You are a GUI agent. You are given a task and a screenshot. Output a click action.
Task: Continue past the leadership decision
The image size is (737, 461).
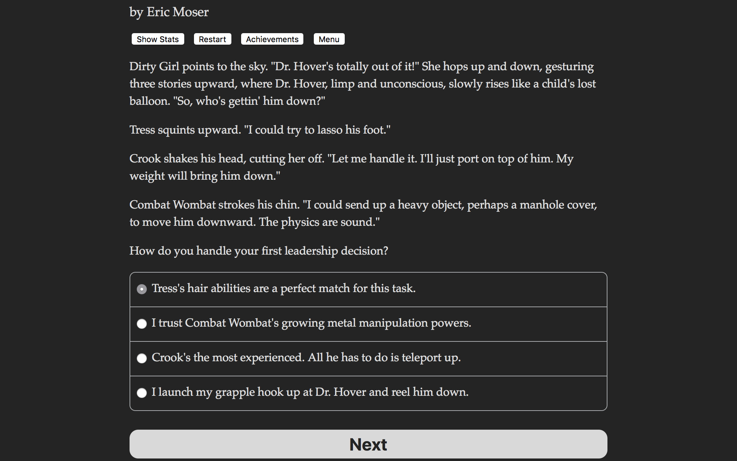tap(368, 444)
